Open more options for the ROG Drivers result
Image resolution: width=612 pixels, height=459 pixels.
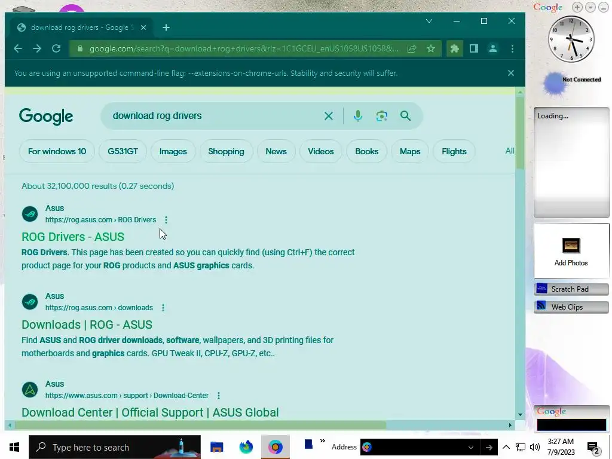[166, 220]
